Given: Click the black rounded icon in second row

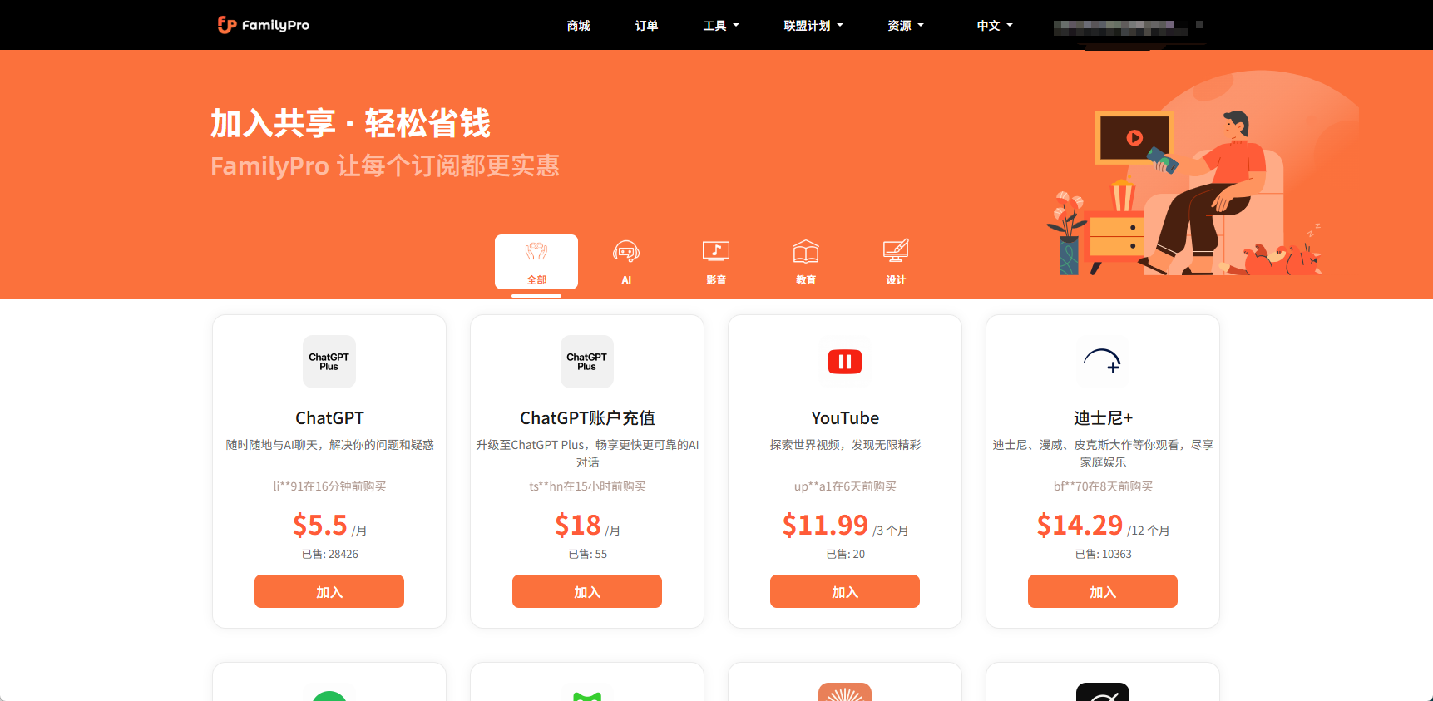Looking at the screenshot, I should (1103, 692).
